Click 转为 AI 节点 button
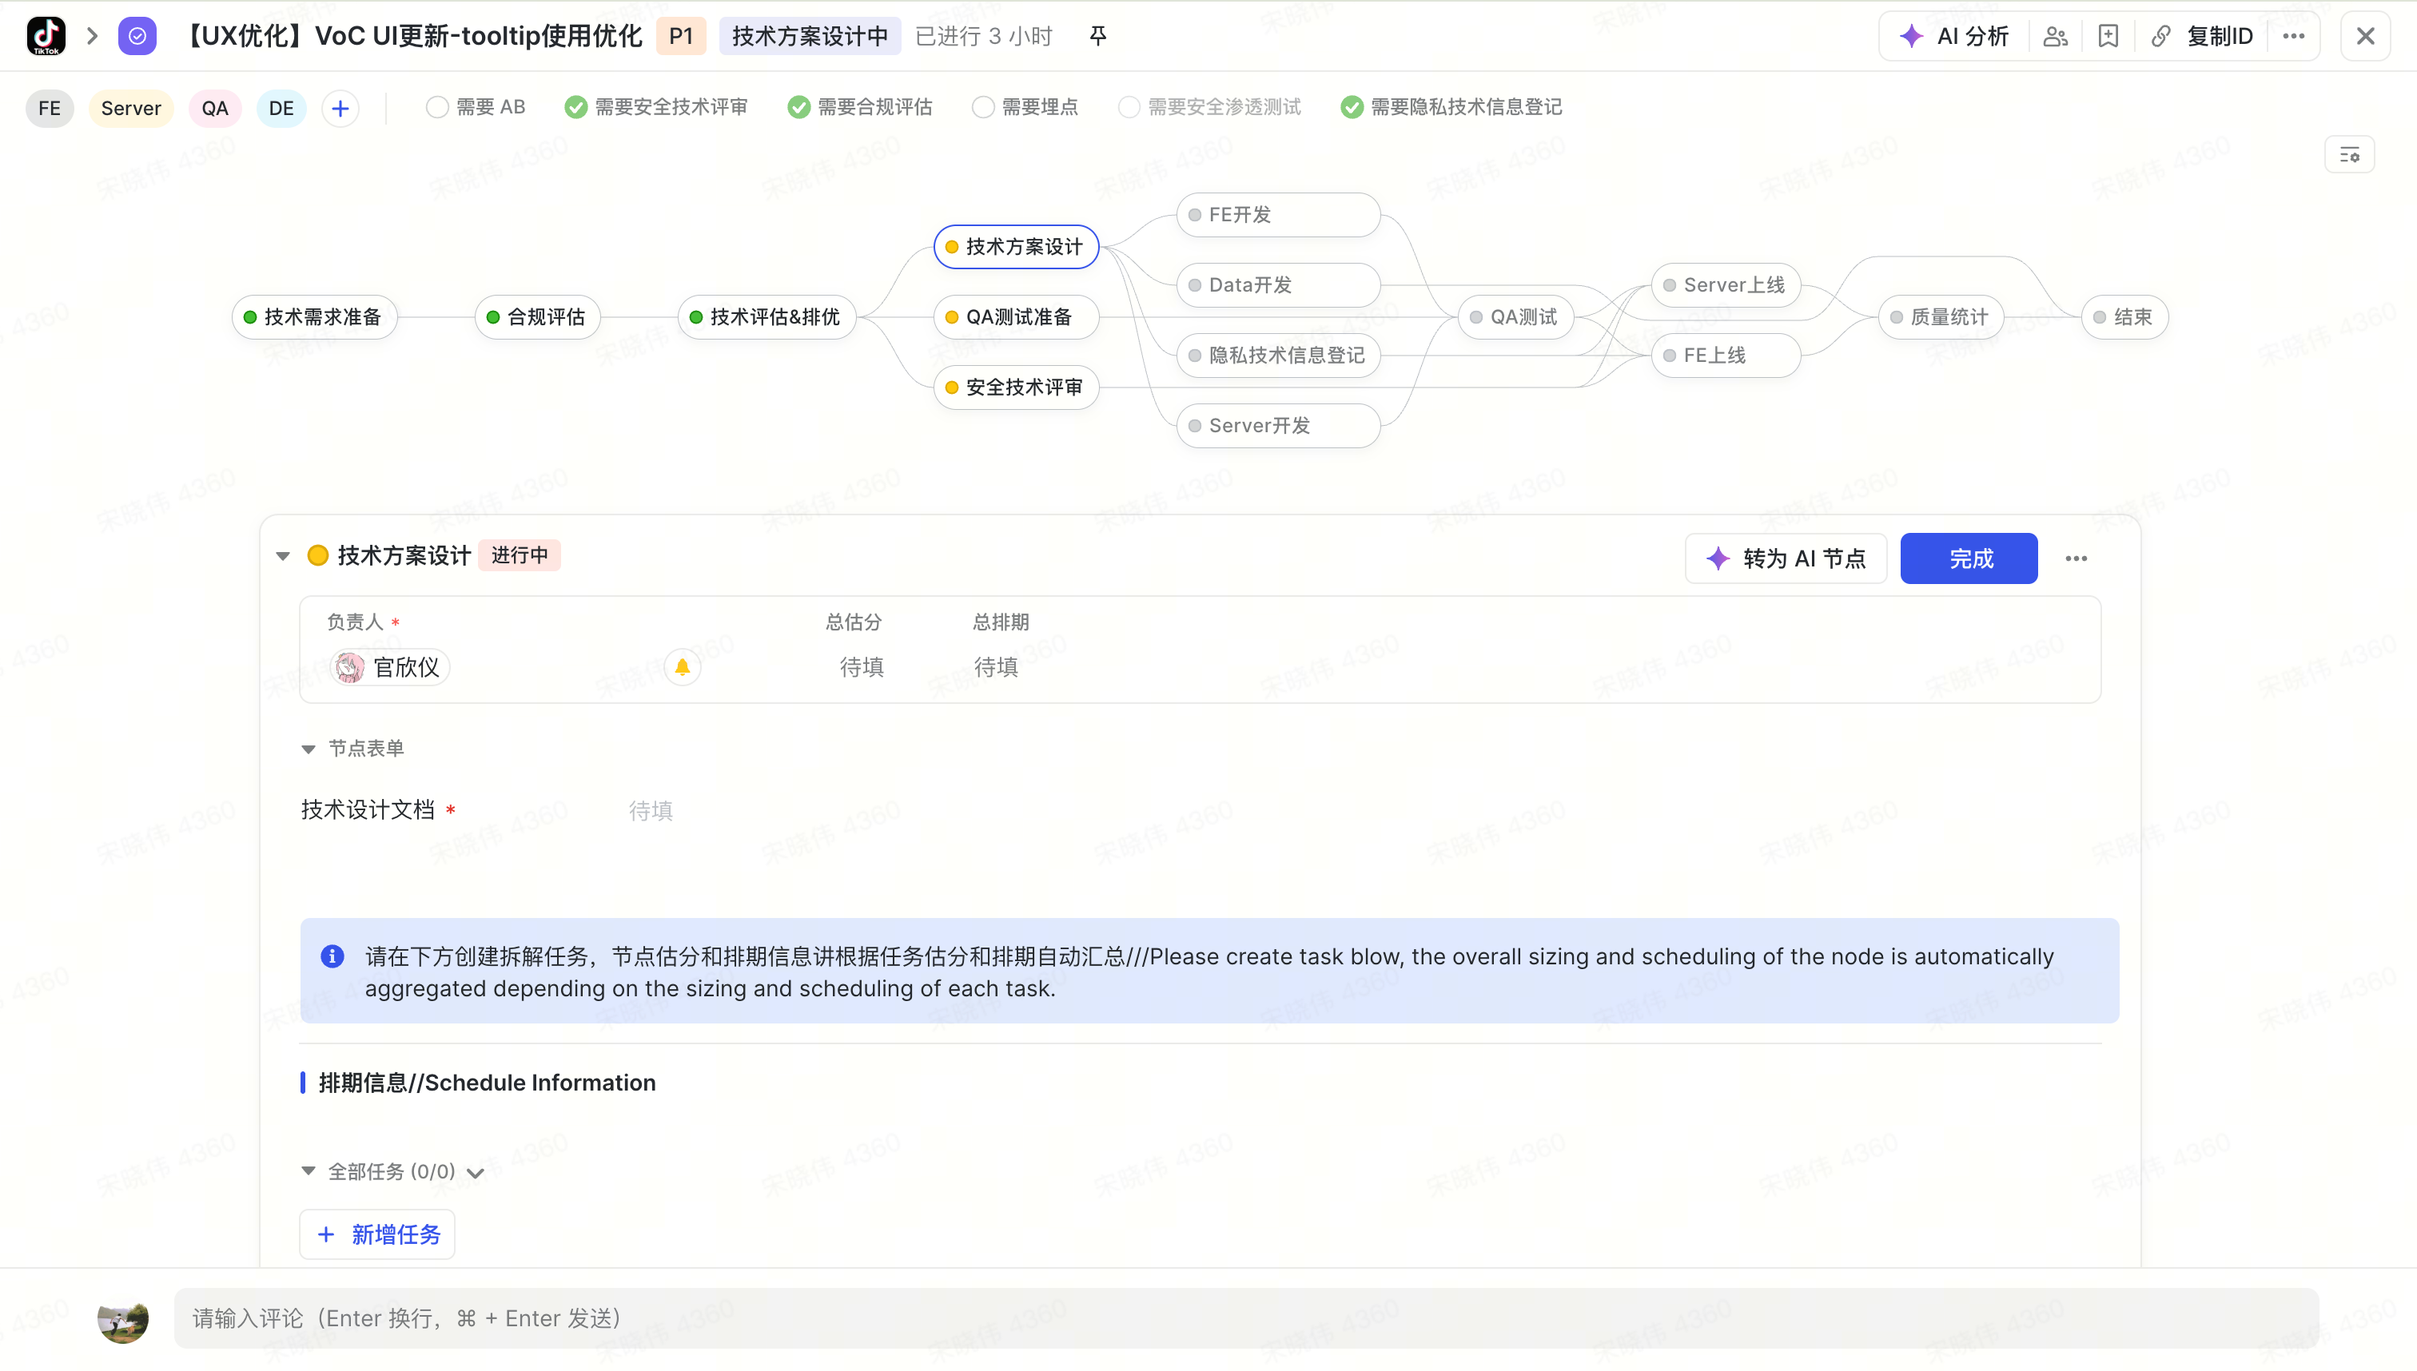 (x=1786, y=558)
